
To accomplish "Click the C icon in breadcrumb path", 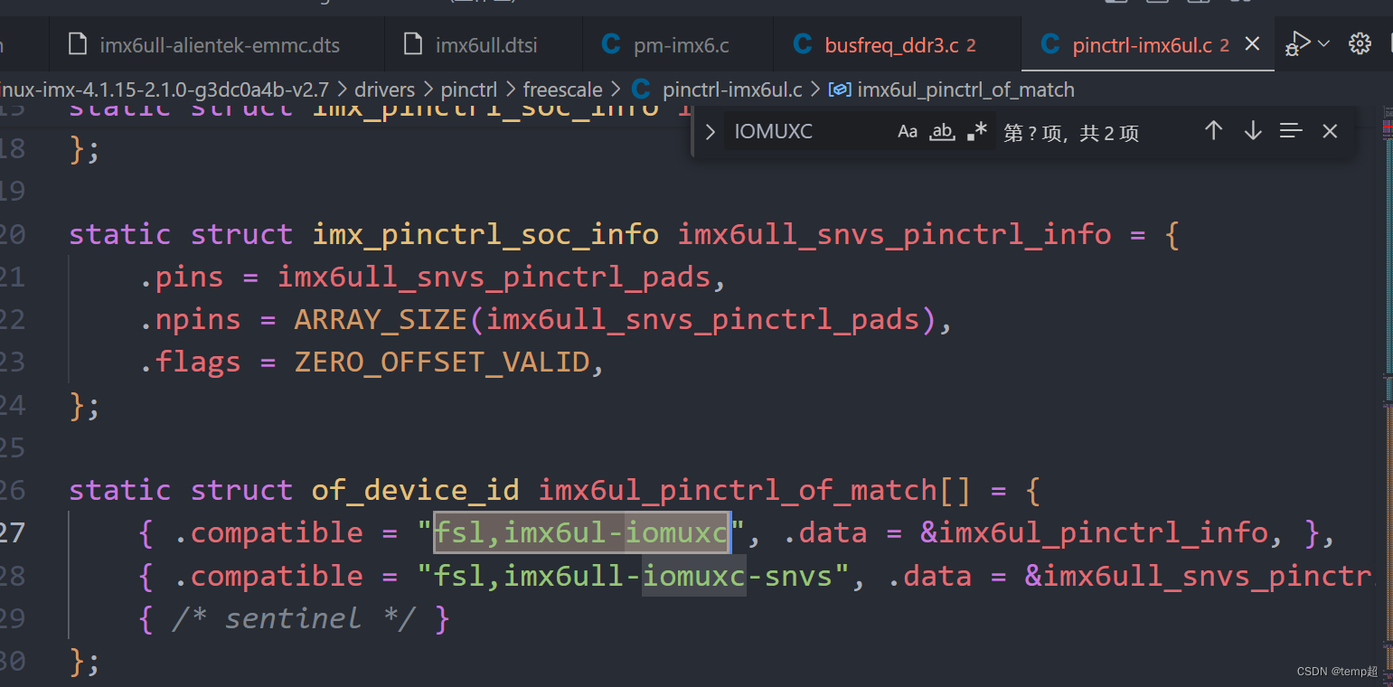I will (641, 89).
